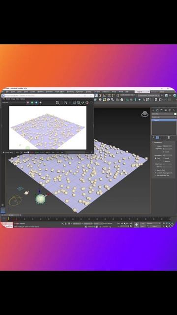Screen dimensions: 177x315
Task: Open the Modify tab of command panel
Action: click(157, 110)
